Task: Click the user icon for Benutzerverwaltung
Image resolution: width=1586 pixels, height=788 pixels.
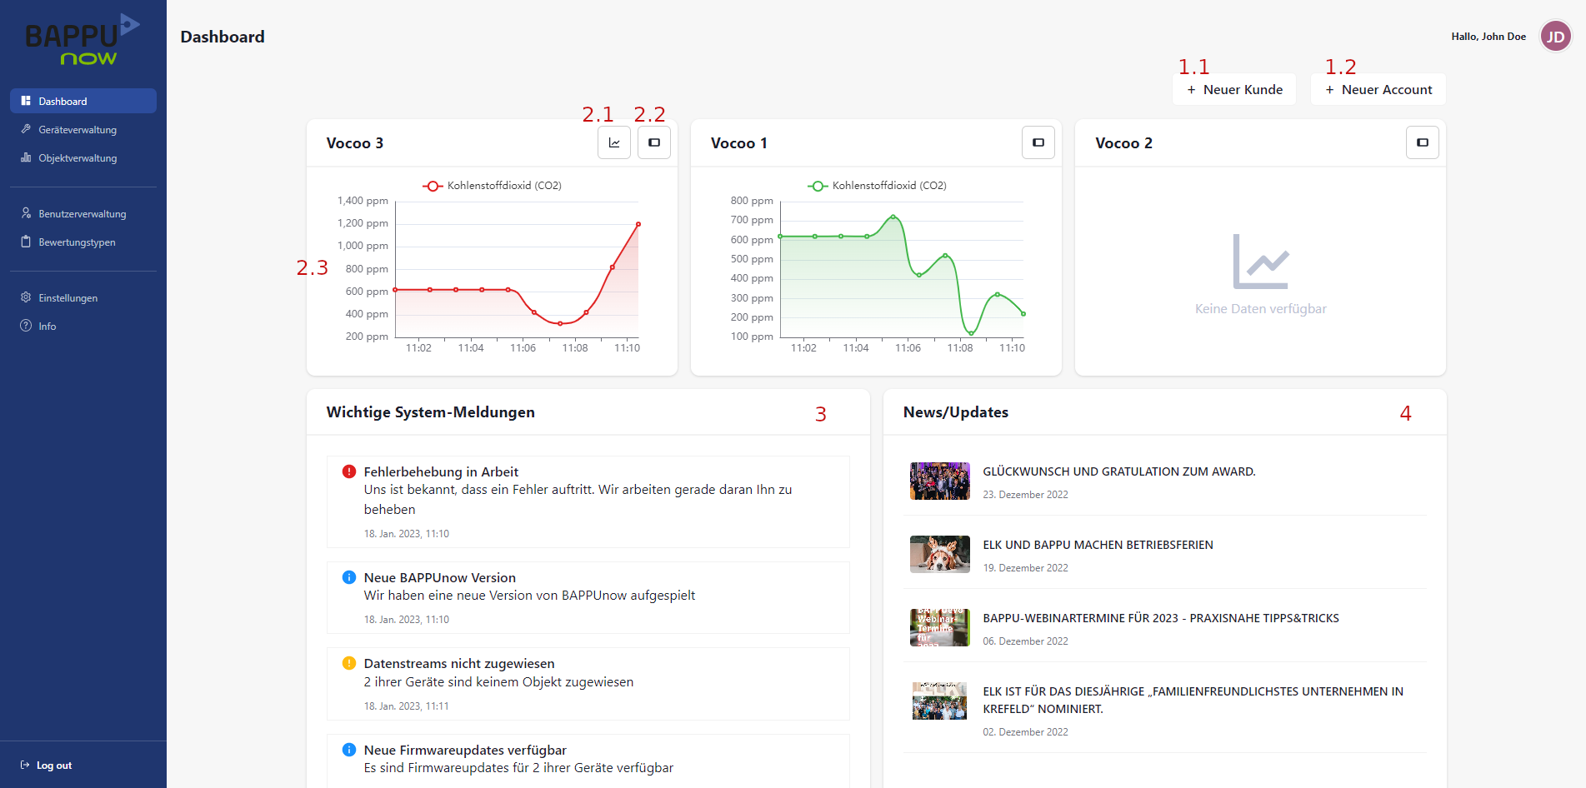Action: pos(26,213)
